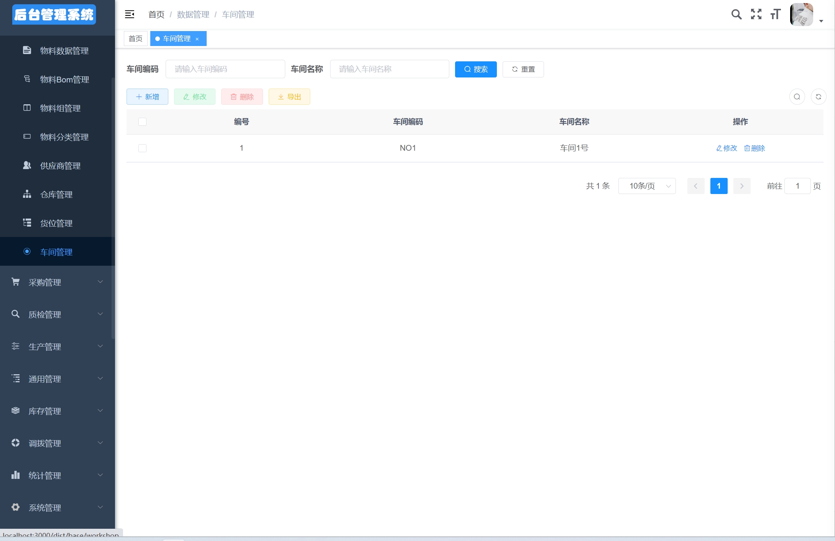This screenshot has height=541, width=835.
Task: Click the 新增 button
Action: [x=147, y=97]
